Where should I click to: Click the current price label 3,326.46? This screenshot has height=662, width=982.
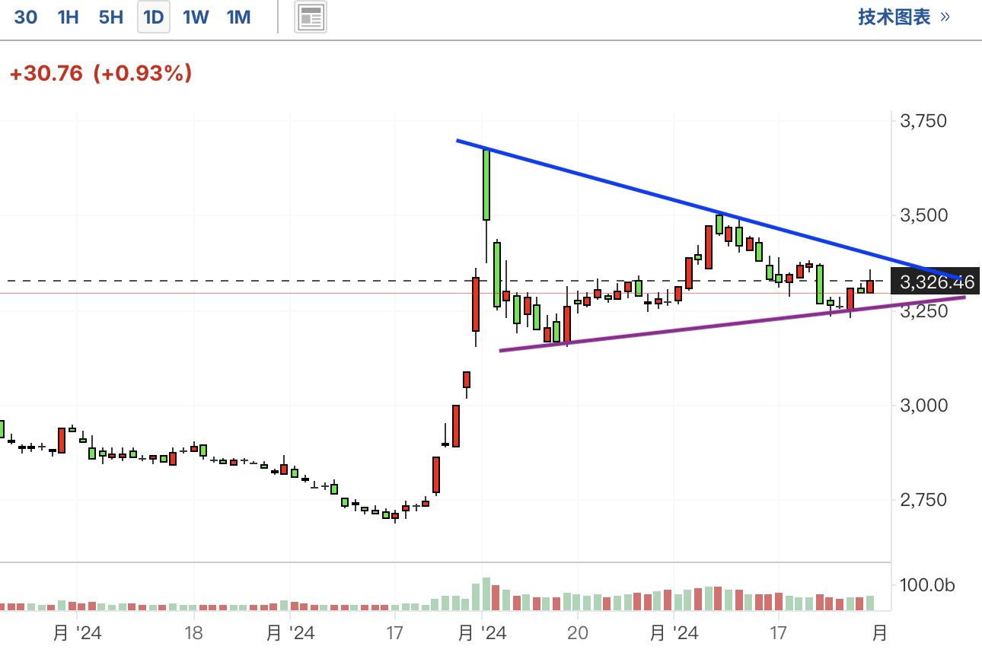point(937,282)
